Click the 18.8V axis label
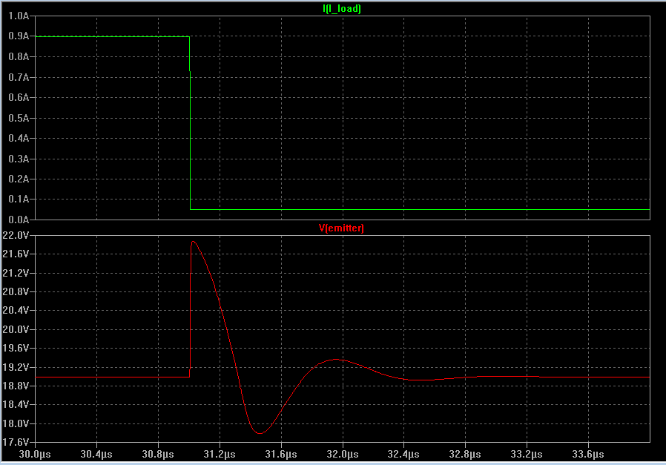 coord(16,386)
